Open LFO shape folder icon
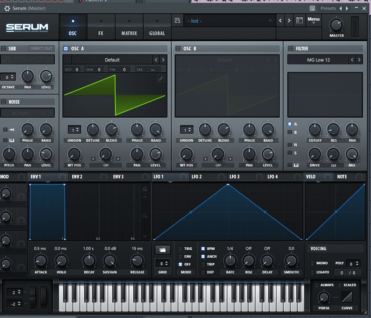Image resolution: width=371 pixels, height=318 pixels. pyautogui.click(x=163, y=250)
